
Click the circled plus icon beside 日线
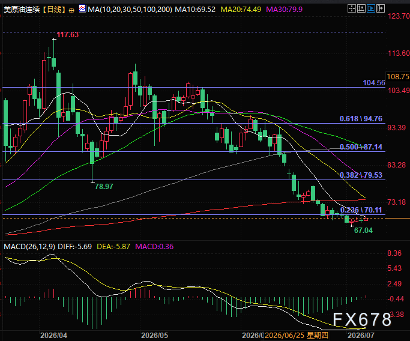pos(71,10)
